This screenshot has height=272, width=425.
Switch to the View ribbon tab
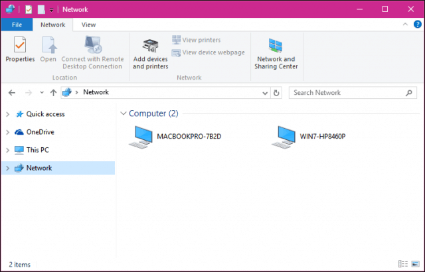point(88,25)
